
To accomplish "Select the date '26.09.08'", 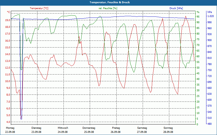I will 116,132.
